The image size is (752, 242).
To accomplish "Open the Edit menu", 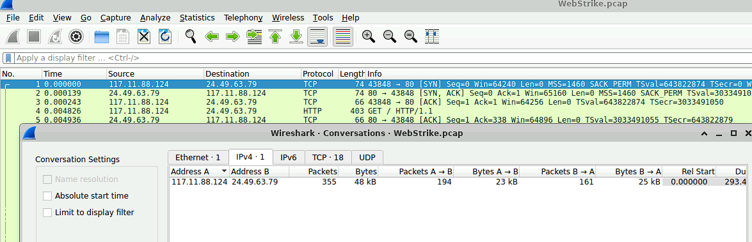I will coord(36,18).
